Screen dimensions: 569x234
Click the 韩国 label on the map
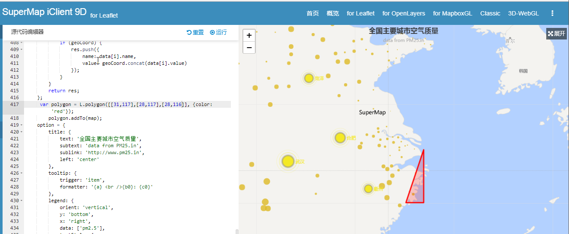523,71
